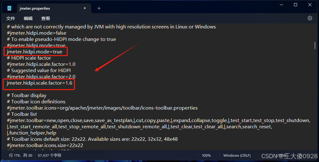Viewport: 319px width, 162px height.
Task: Click the 100% zoom level in status bar
Action: [206, 155]
